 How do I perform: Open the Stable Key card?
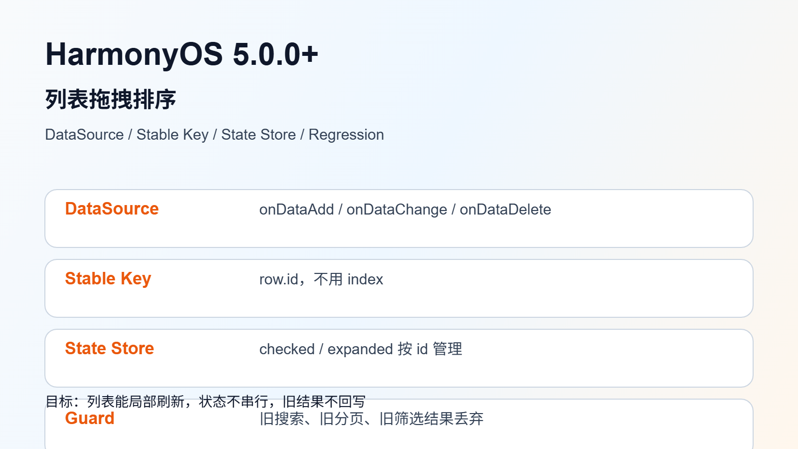coord(399,288)
